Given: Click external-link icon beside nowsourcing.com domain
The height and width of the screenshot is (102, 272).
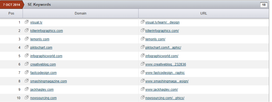Looking at the screenshot, I should coord(27,98).
